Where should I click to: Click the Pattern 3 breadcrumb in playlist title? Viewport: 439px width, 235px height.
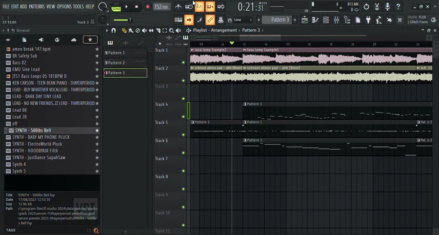tap(251, 30)
